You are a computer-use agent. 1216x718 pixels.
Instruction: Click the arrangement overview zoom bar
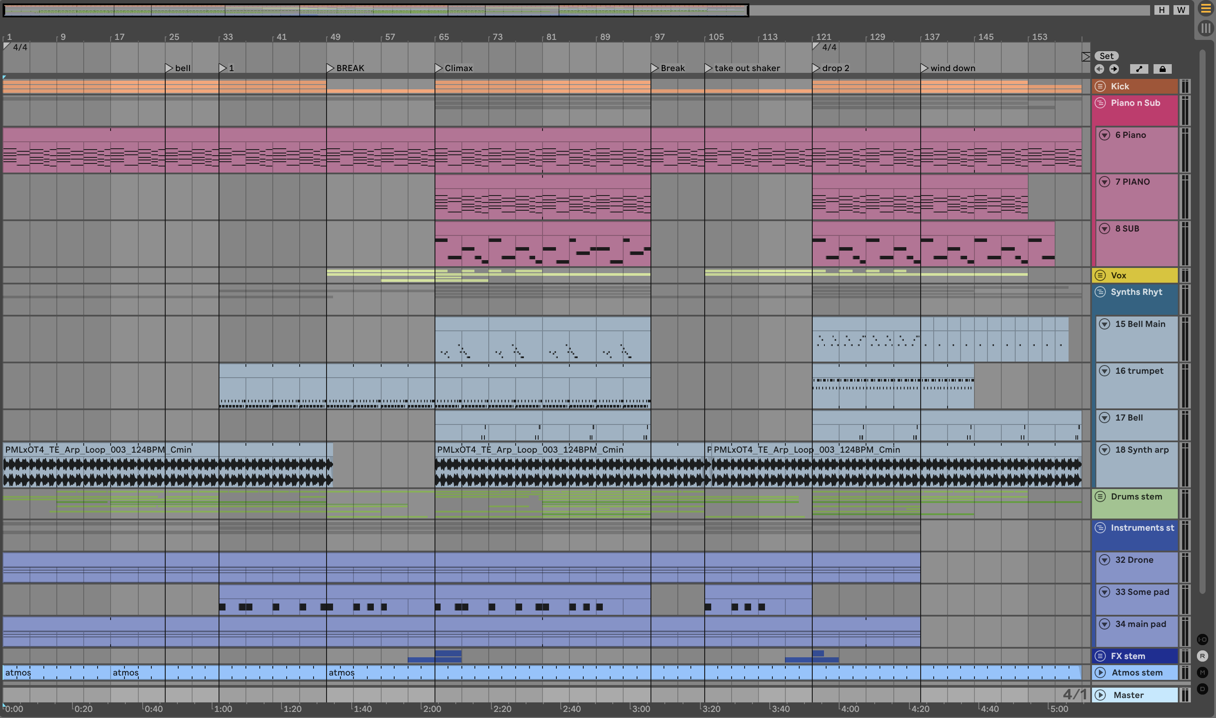(x=376, y=10)
